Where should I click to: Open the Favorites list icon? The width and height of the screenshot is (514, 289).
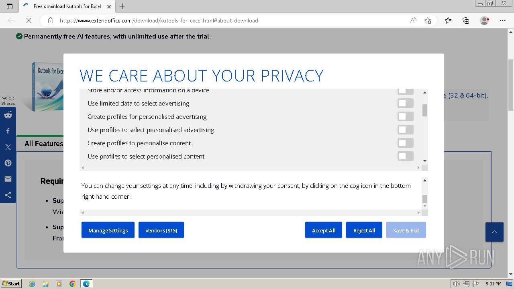448,20
